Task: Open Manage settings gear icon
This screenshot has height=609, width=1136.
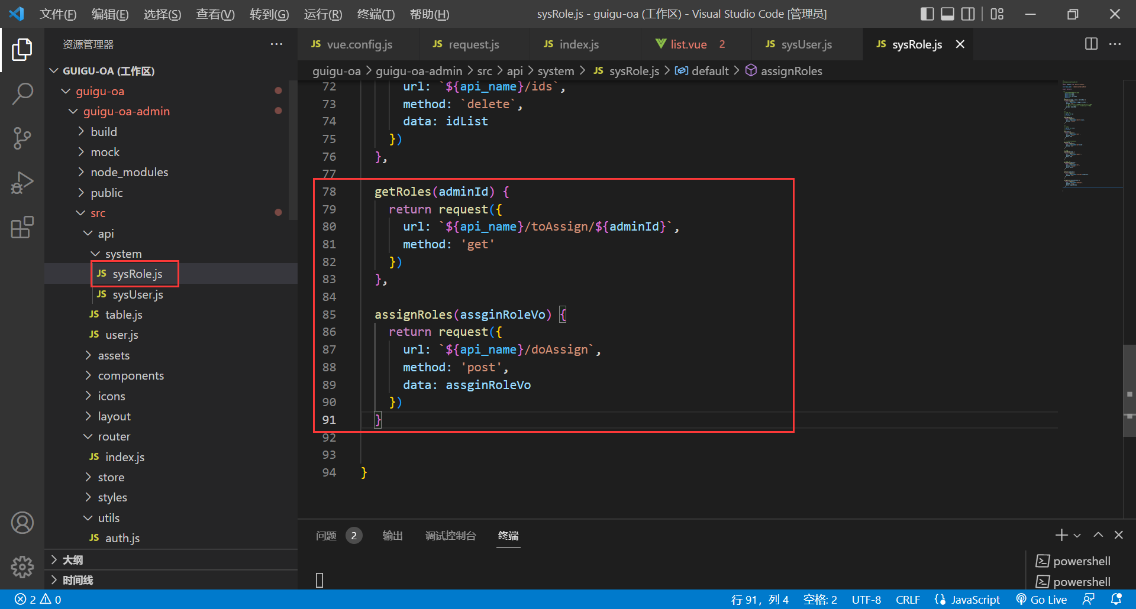Action: click(x=22, y=566)
